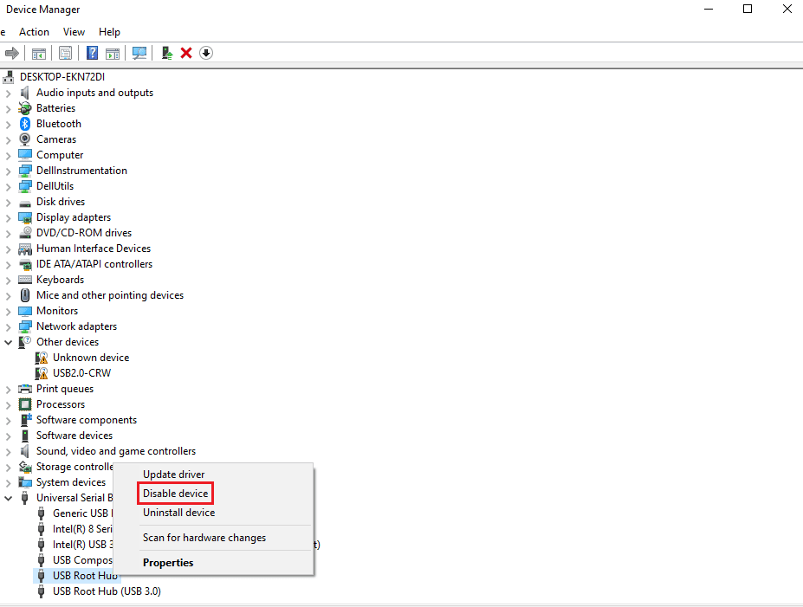Click the Scan for hardware changes toolbar icon
803x607 pixels.
coord(139,53)
